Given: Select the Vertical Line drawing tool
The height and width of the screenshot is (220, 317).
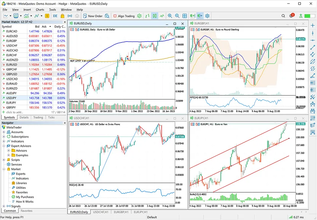Looking at the screenshot, I should pos(312,33).
